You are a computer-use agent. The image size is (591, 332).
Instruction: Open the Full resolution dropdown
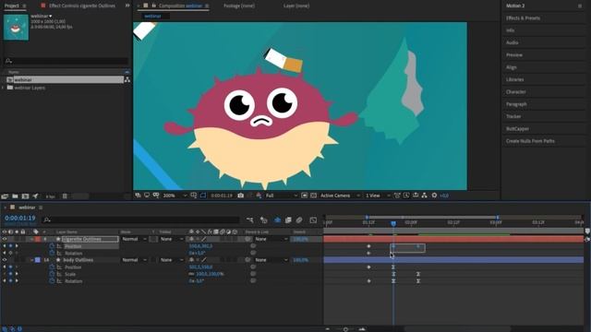coord(282,196)
